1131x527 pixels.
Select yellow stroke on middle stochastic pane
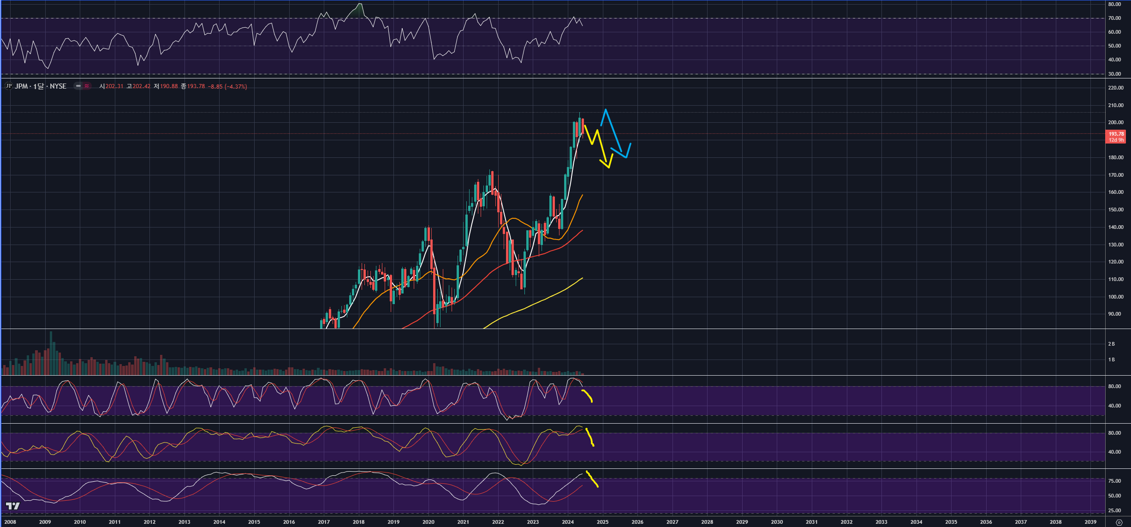[589, 437]
